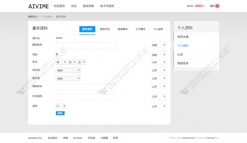The height and width of the screenshot is (143, 247).
Task: Click the 基本资料 panel heading
Action: [x=40, y=28]
